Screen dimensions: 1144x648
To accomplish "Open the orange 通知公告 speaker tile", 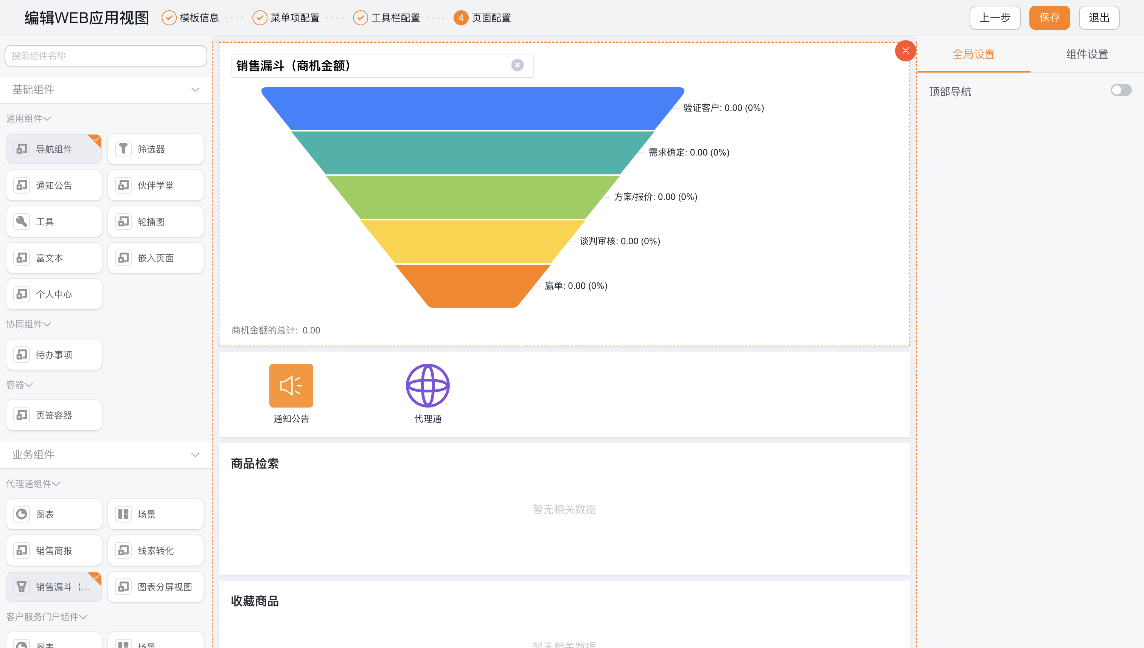I will click(291, 385).
